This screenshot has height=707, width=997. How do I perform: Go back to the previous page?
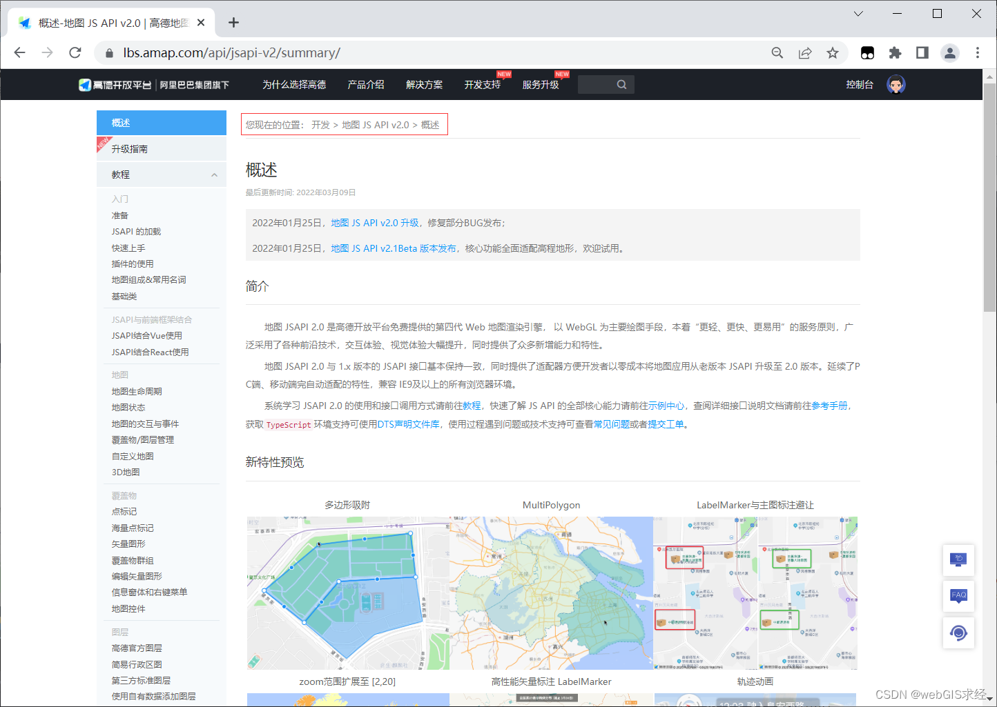coord(19,52)
